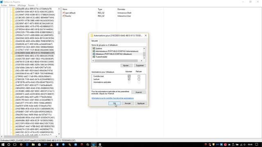The image size is (262, 147).
Task: Click the Utilisateurs group icon in list
Action: coord(94,54)
